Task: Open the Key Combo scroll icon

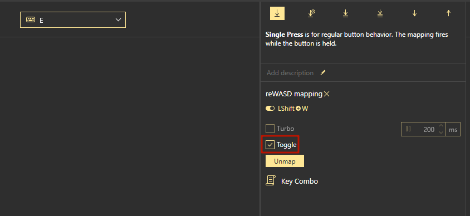Action: pyautogui.click(x=271, y=180)
